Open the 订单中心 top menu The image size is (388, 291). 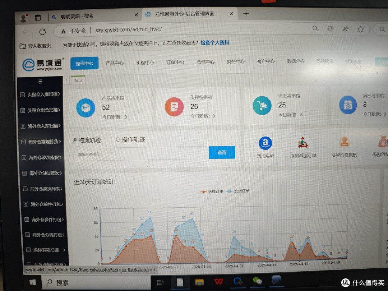175,62
